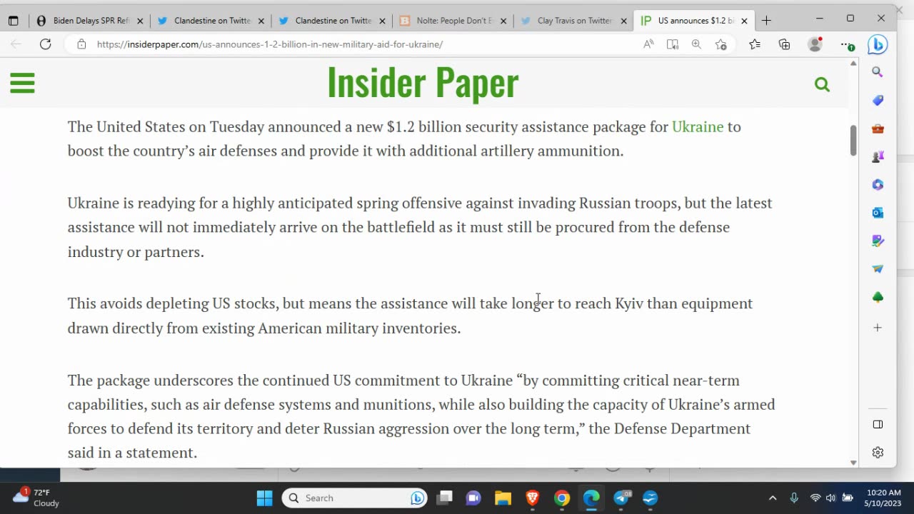Open sidebar settings gear
This screenshot has width=914, height=514.
[x=878, y=453]
